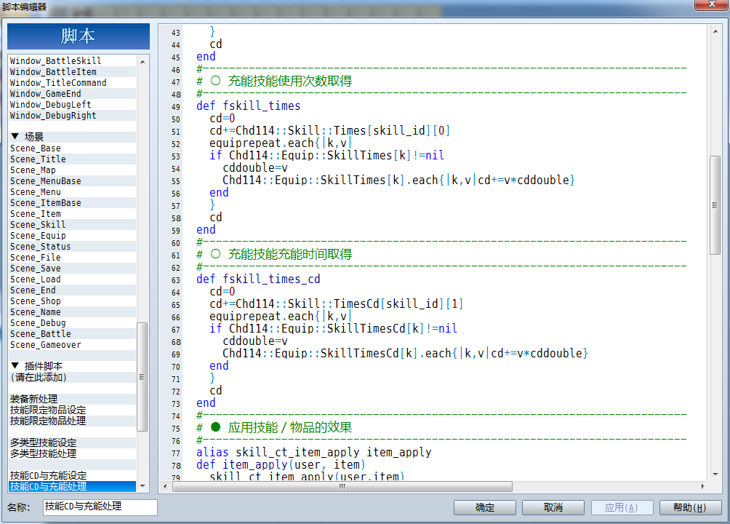The height and width of the screenshot is (524, 730).
Task: Select the Scene_Gameover script
Action: (x=72, y=345)
